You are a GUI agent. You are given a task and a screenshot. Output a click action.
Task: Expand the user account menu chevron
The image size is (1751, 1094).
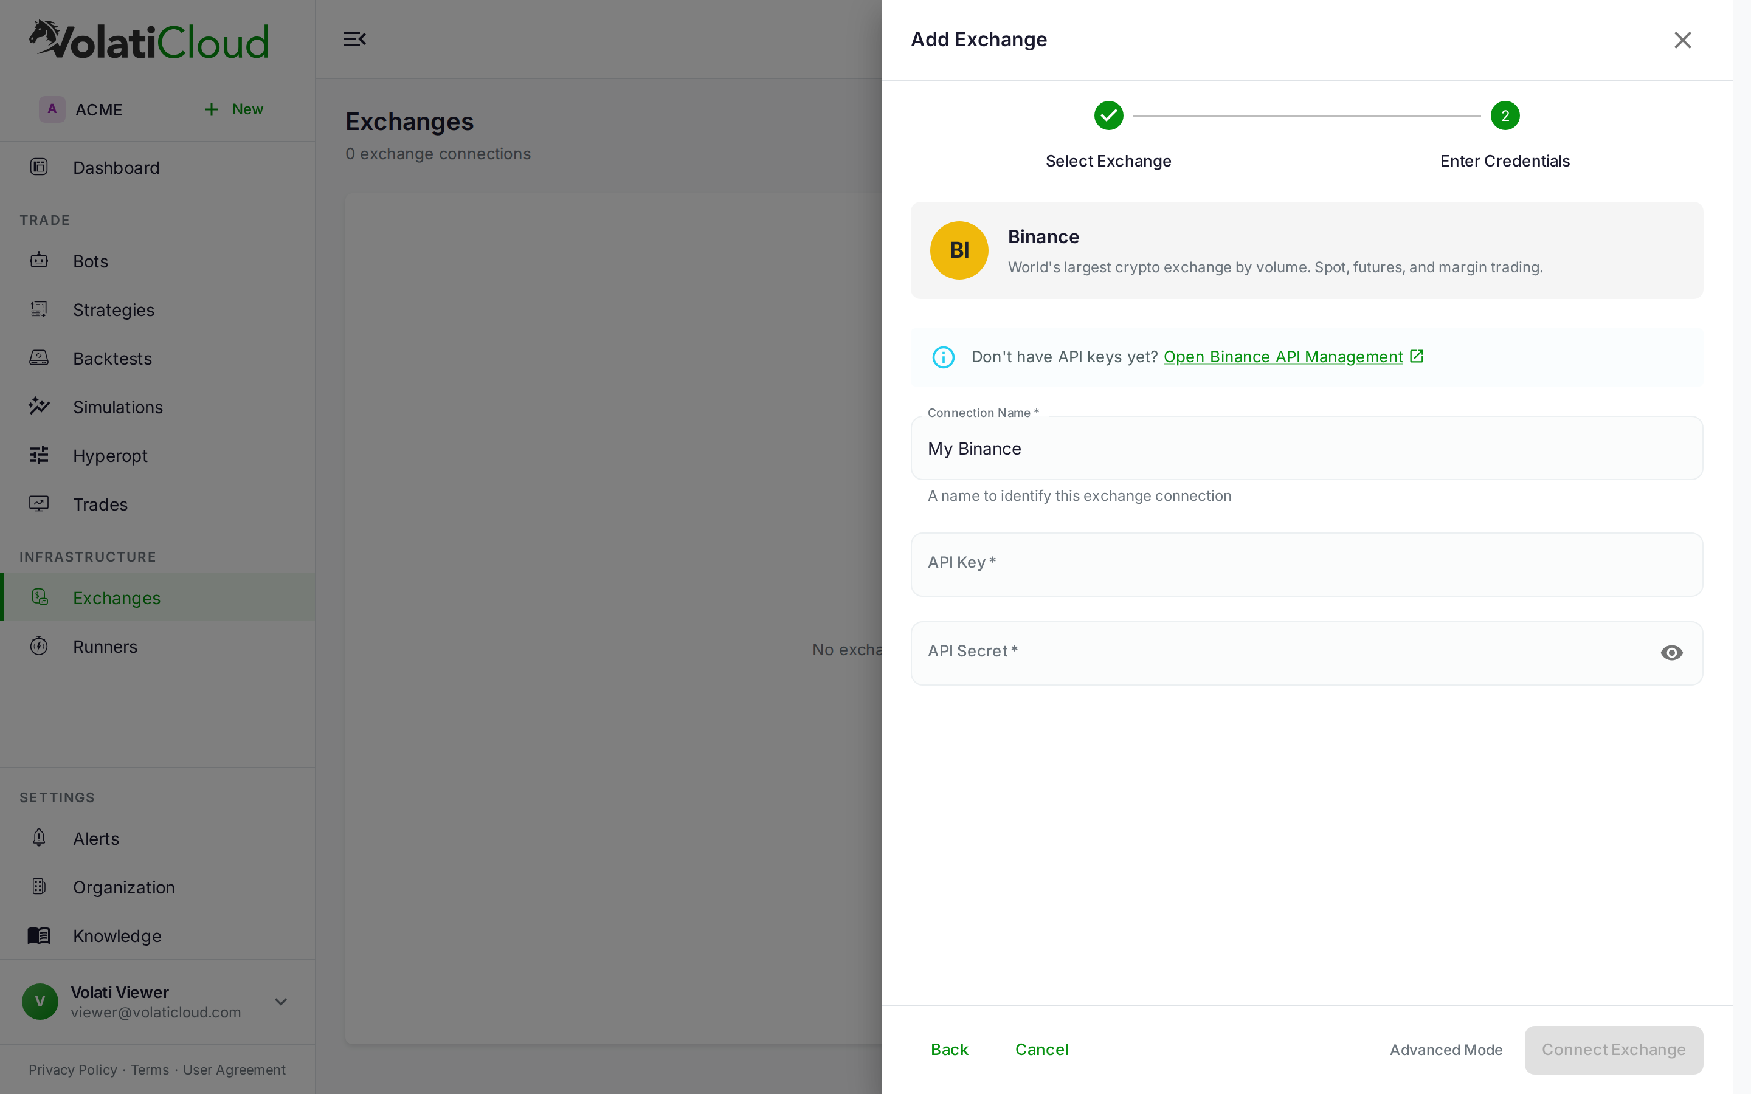pyautogui.click(x=281, y=1002)
